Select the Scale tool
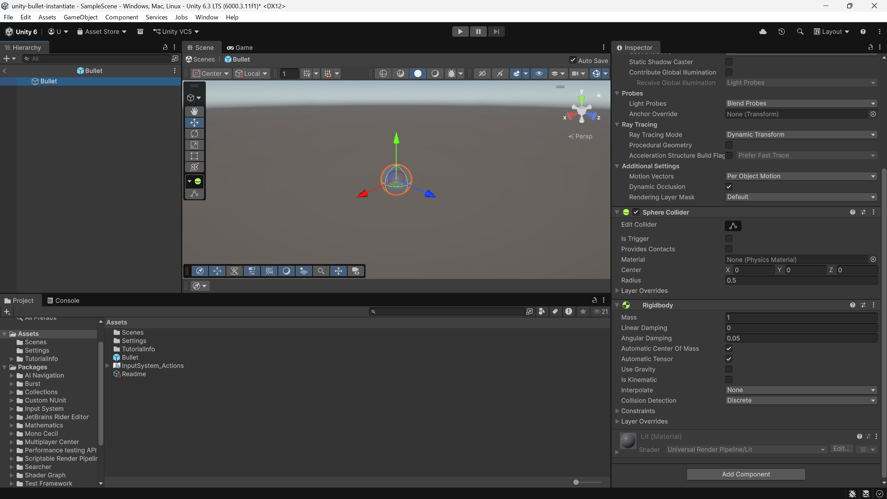 click(194, 145)
